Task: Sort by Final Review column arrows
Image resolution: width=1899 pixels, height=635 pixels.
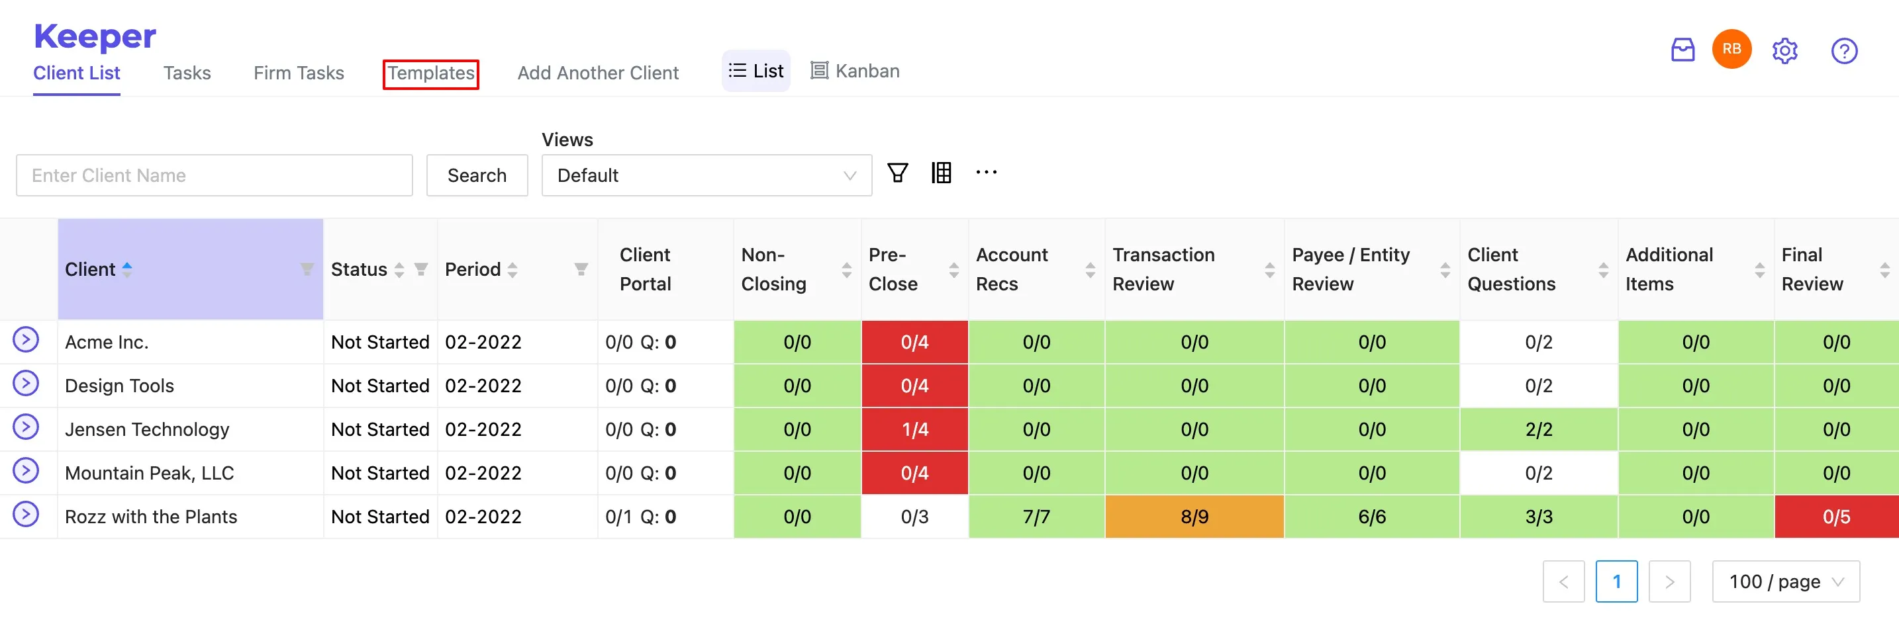Action: pyautogui.click(x=1885, y=271)
